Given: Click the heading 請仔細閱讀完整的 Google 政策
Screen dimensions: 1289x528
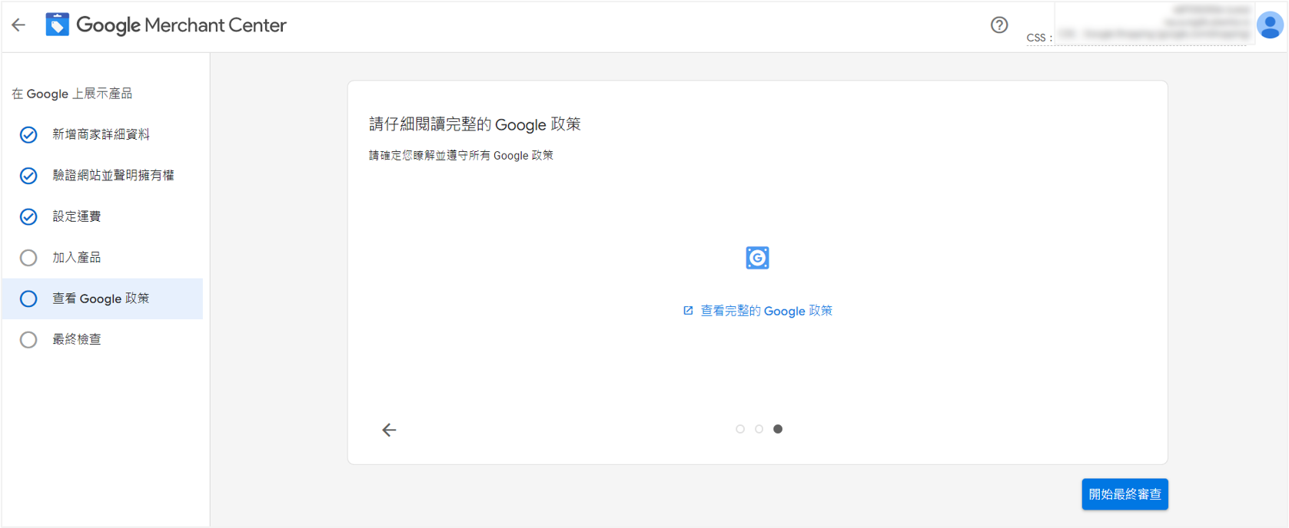Looking at the screenshot, I should [475, 124].
